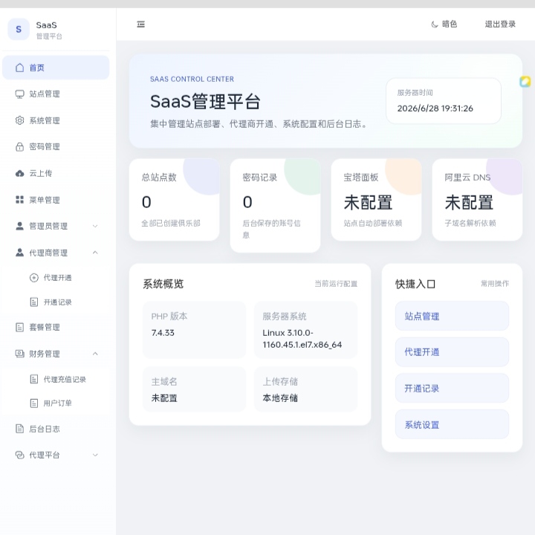The width and height of the screenshot is (535, 535).
Task: Click the PHP 版本 value 7.4.33
Action: (x=163, y=333)
